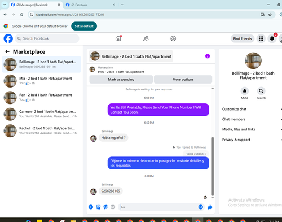The width and height of the screenshot is (282, 222).
Task: Click the purple 'Yes Its Still Available' message
Action: [x=158, y=110]
